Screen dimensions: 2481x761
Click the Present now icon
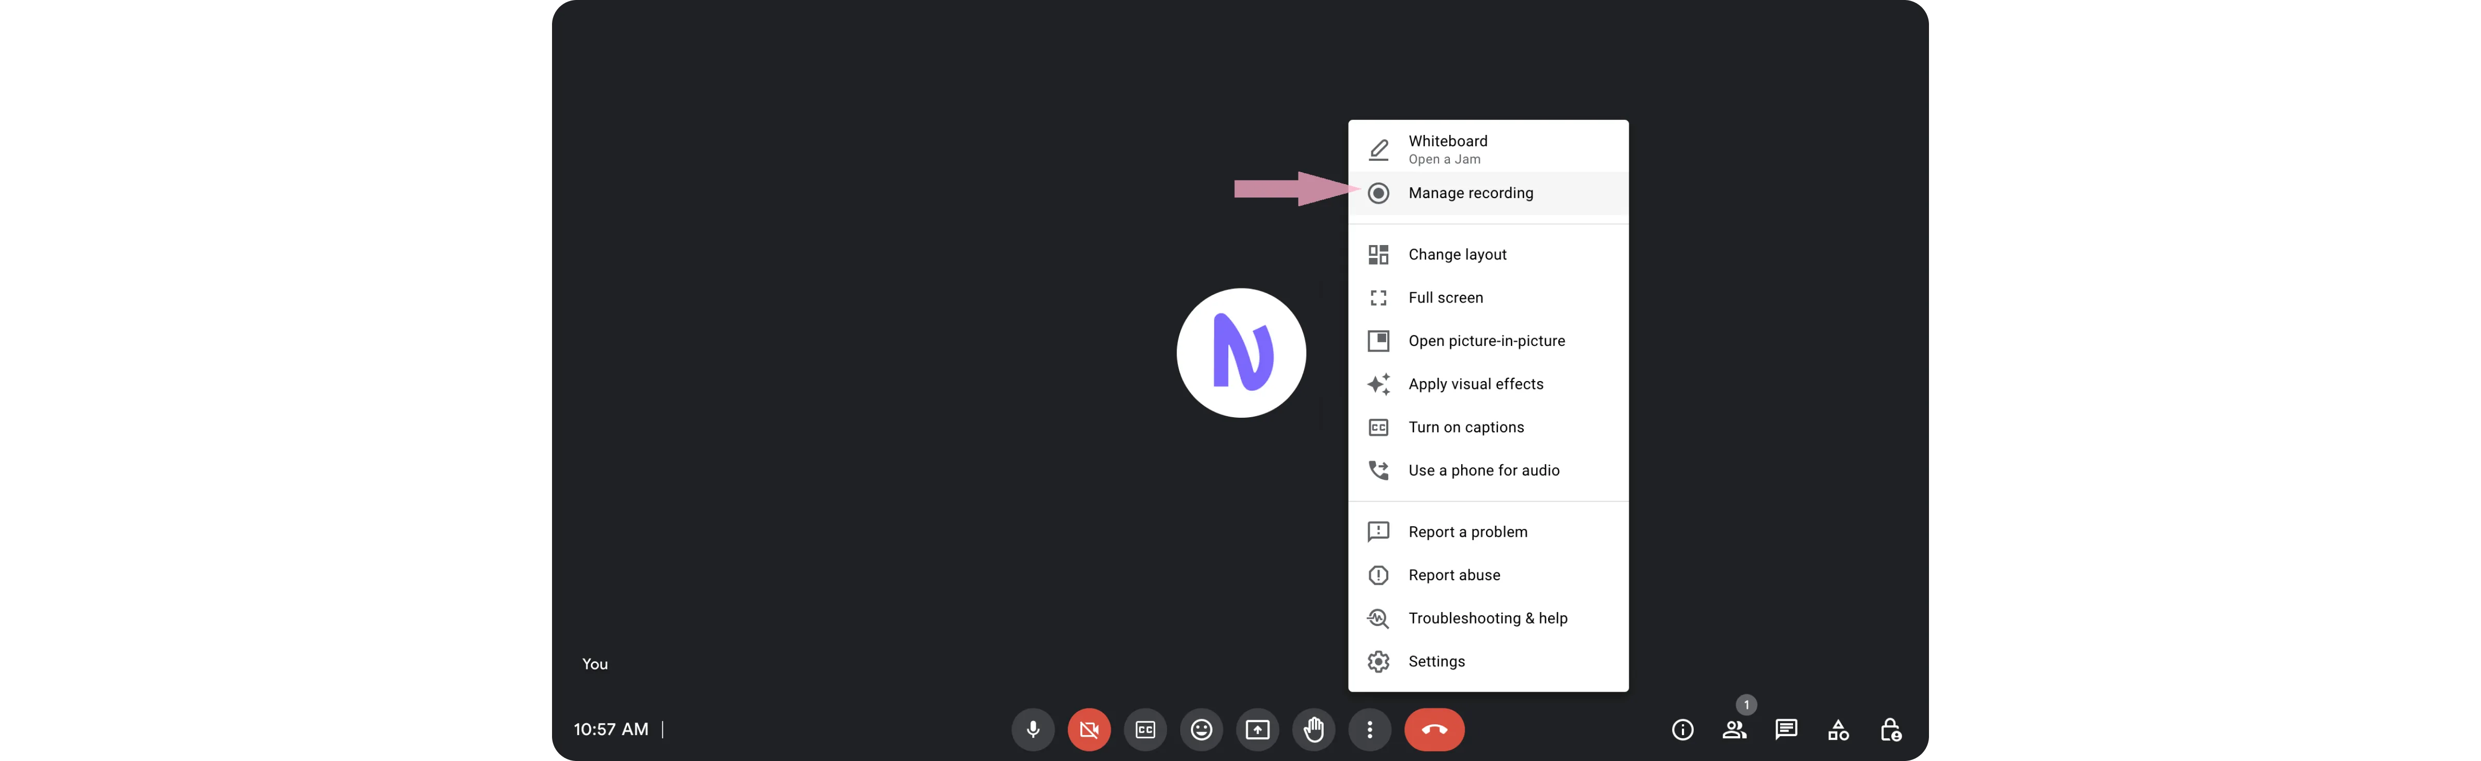(1257, 729)
